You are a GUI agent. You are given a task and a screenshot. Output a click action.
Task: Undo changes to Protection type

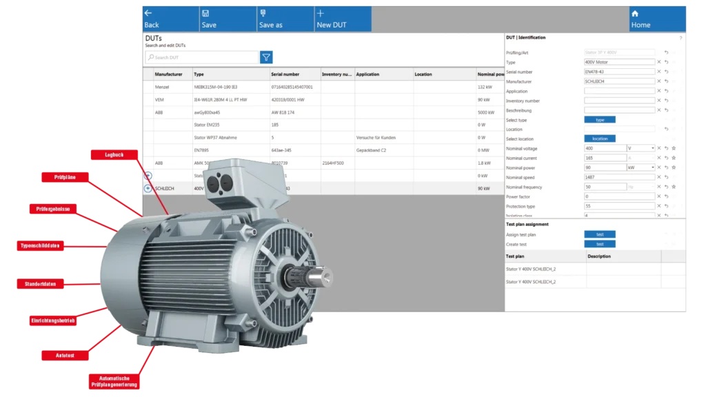(667, 205)
